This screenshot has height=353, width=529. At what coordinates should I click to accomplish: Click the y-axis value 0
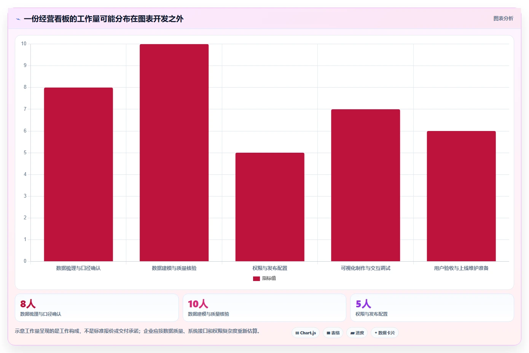coord(25,261)
